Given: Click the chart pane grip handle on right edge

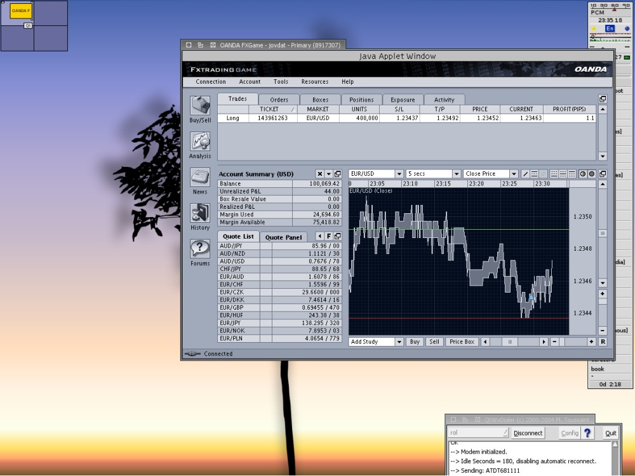Looking at the screenshot, I should [x=603, y=234].
